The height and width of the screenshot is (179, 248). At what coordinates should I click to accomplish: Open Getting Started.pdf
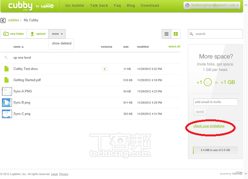pyautogui.click(x=27, y=80)
